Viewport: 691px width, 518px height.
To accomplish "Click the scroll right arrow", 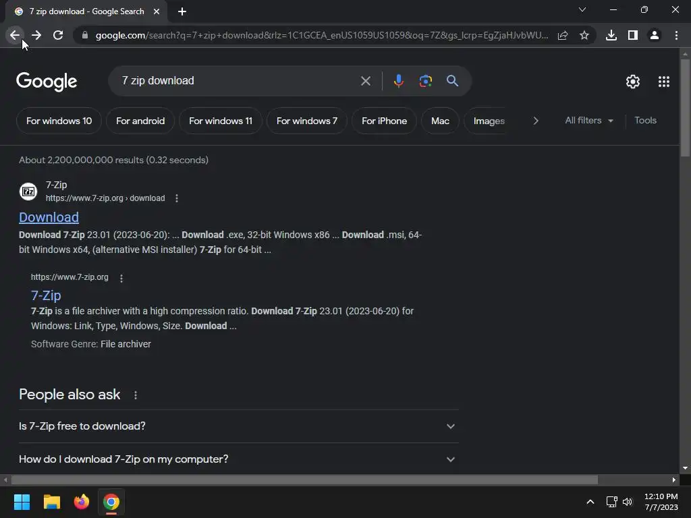I will click(674, 480).
